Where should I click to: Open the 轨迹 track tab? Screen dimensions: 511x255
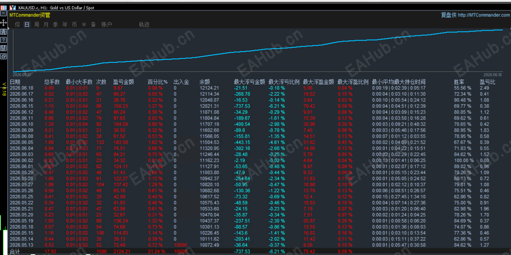(144, 24)
